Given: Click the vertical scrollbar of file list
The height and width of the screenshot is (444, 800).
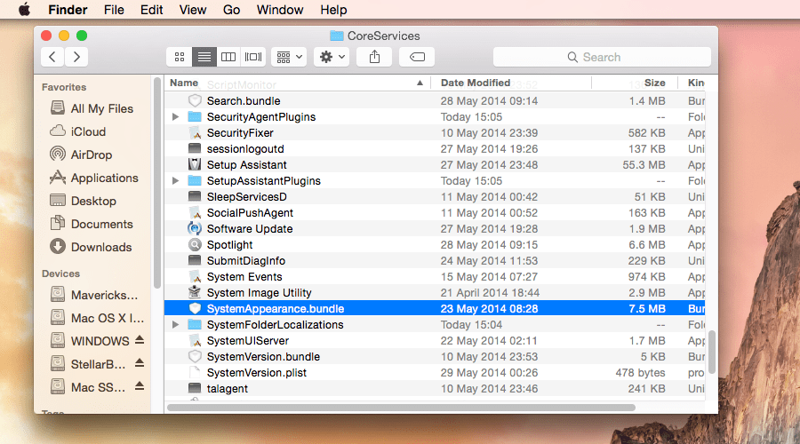Looking at the screenshot, I should point(712,353).
